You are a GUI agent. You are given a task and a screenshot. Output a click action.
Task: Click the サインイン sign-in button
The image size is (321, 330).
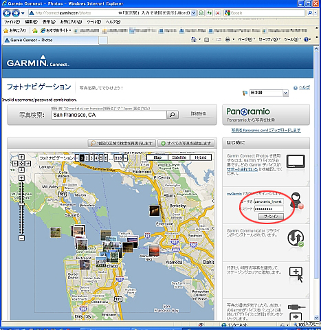(271, 217)
